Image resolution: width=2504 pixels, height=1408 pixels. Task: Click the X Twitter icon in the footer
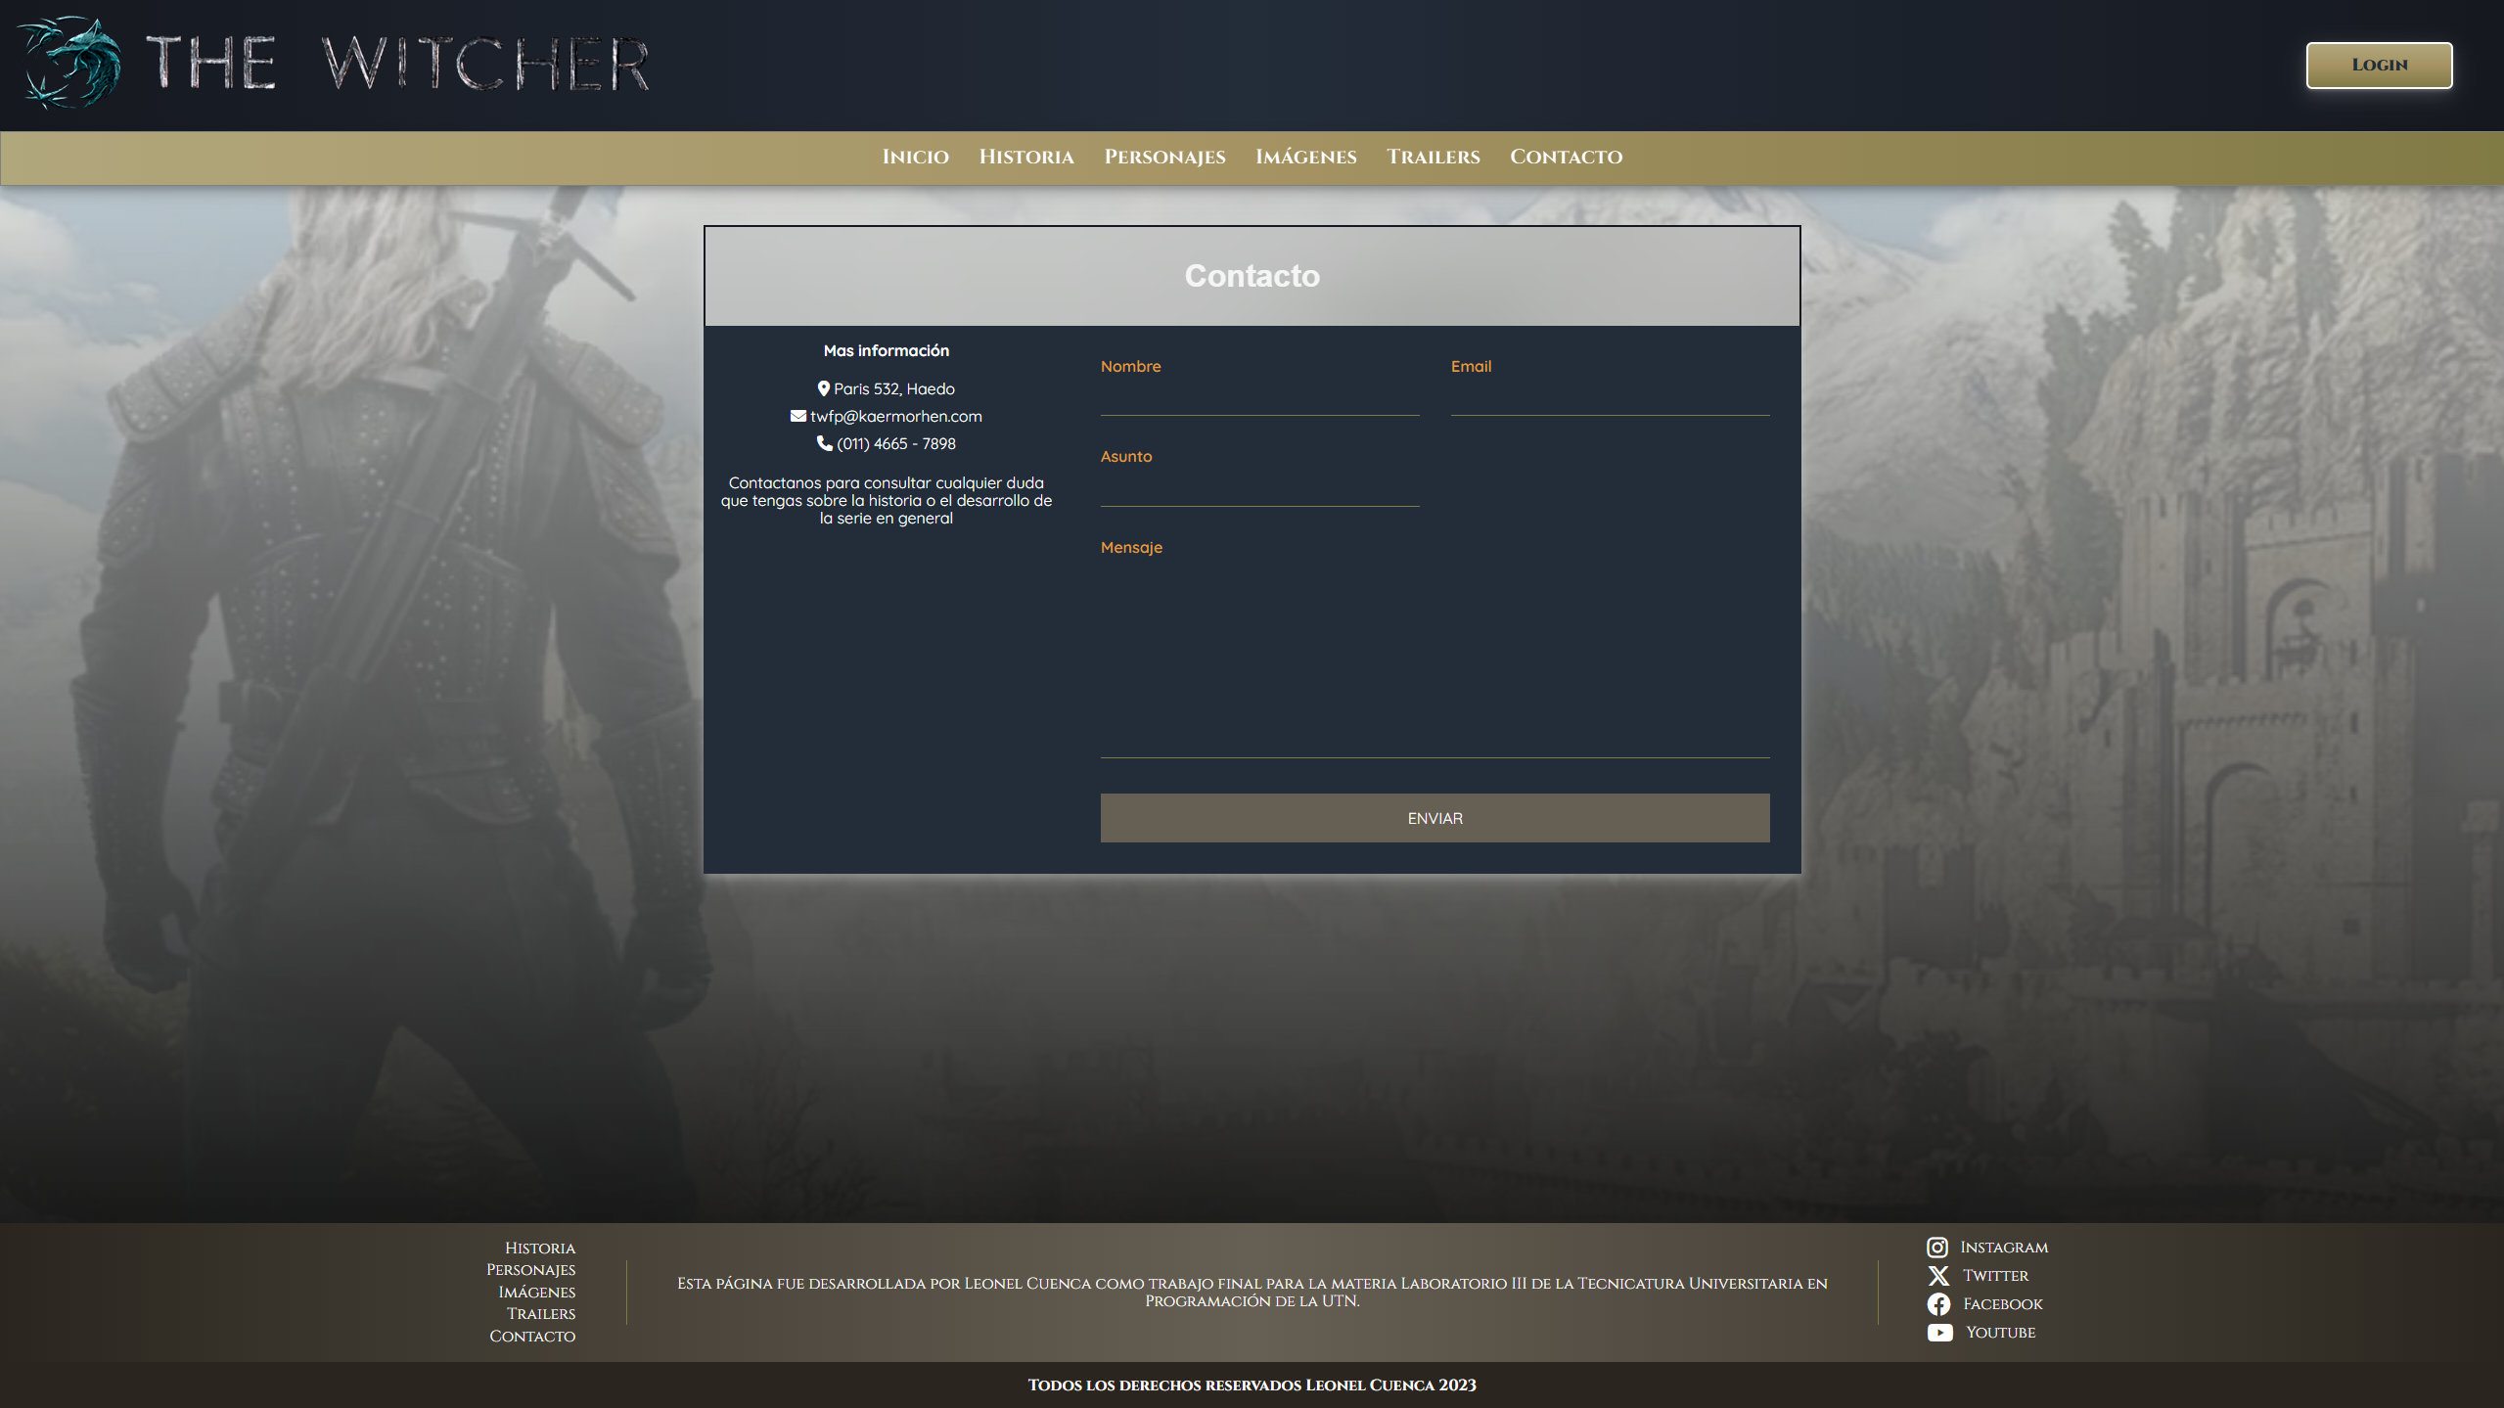coord(1938,1276)
